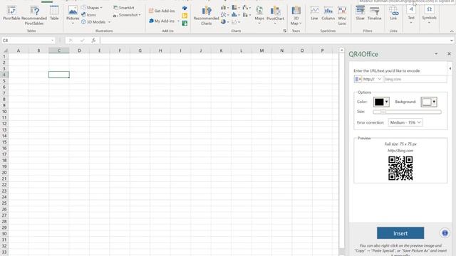Select column H header
The image size is (456, 256).
click(160, 50)
